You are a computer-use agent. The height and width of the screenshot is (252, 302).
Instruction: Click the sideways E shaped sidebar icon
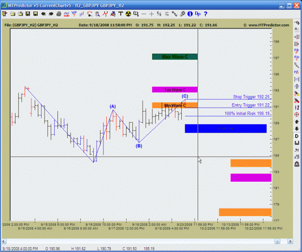coord(297,143)
